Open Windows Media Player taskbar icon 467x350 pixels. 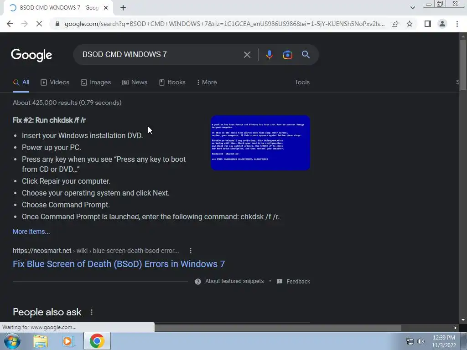pyautogui.click(x=68, y=341)
